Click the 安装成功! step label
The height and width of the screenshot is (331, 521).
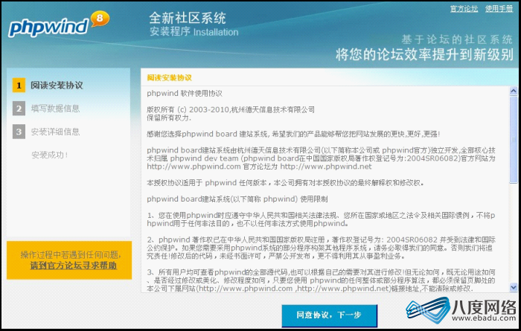[50, 155]
